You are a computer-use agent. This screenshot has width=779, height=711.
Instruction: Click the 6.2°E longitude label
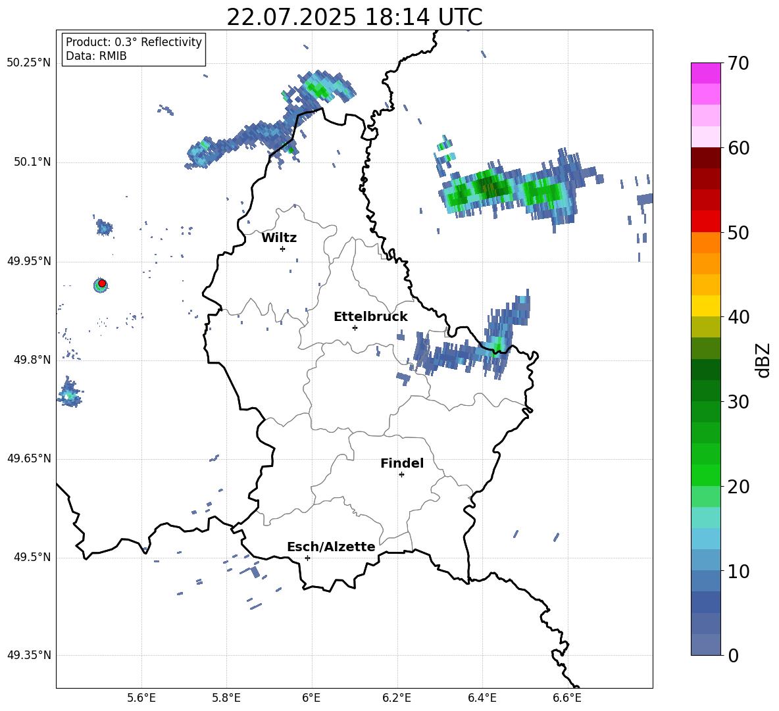397,698
